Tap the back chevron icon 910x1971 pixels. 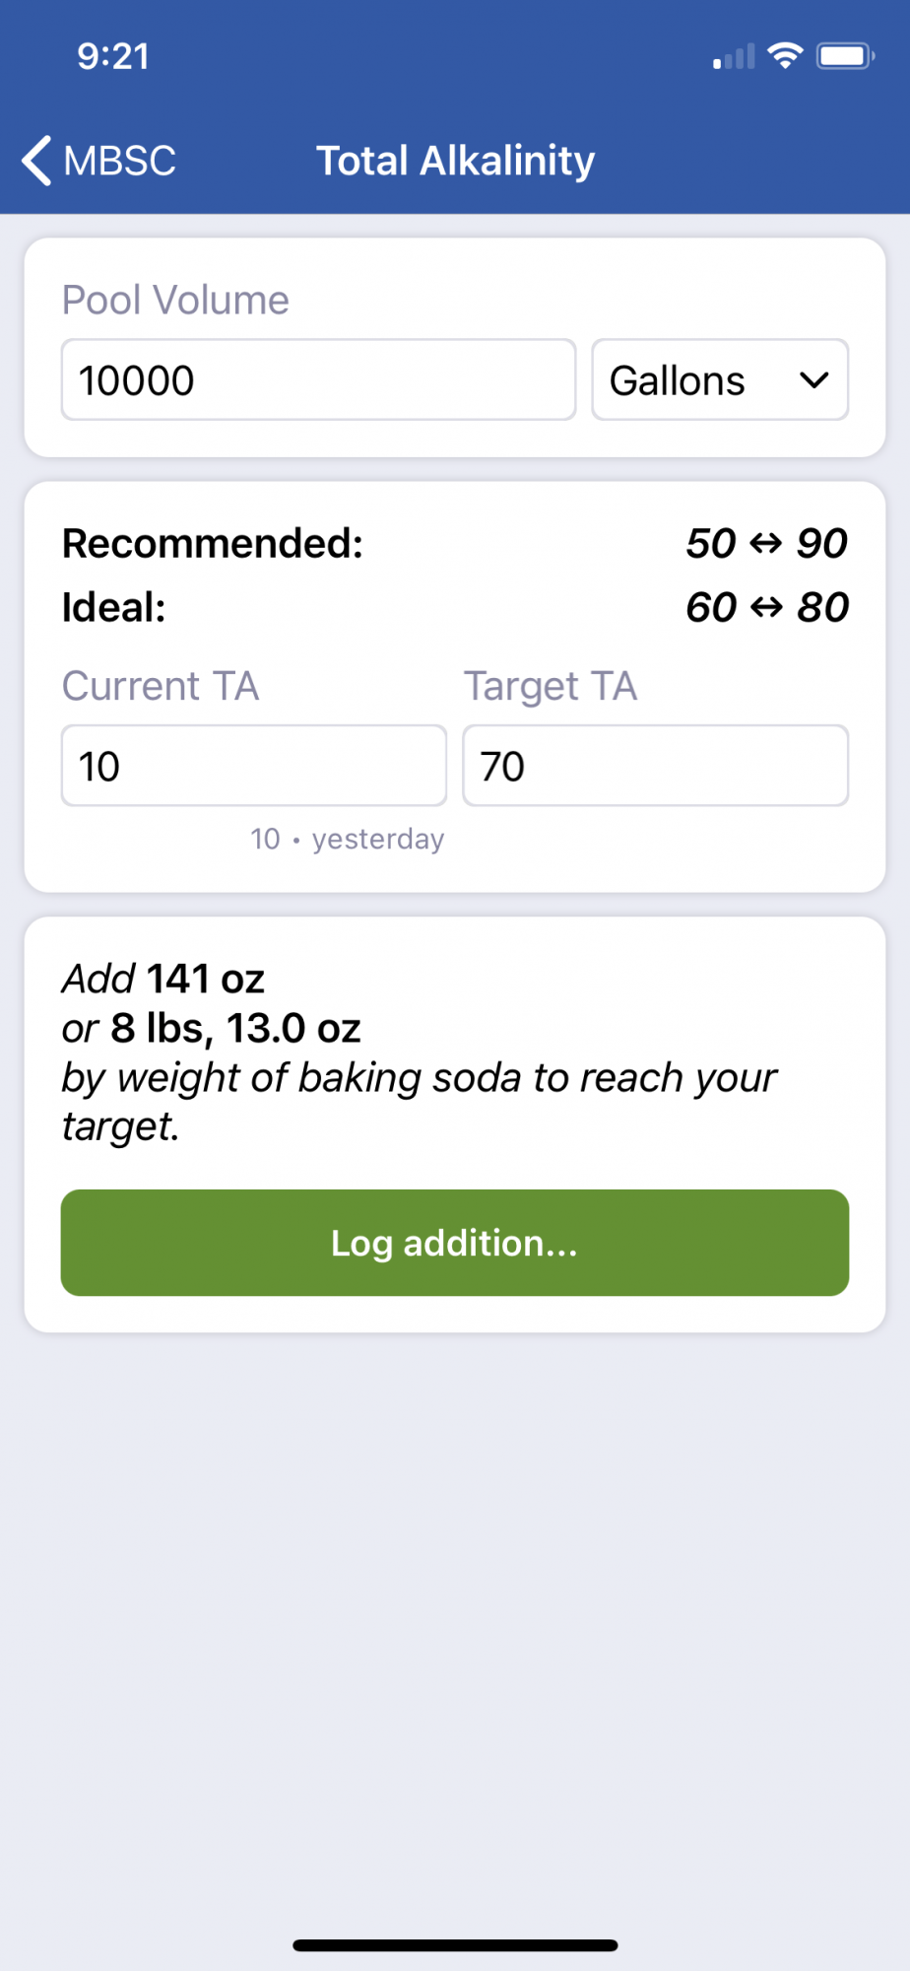(36, 161)
